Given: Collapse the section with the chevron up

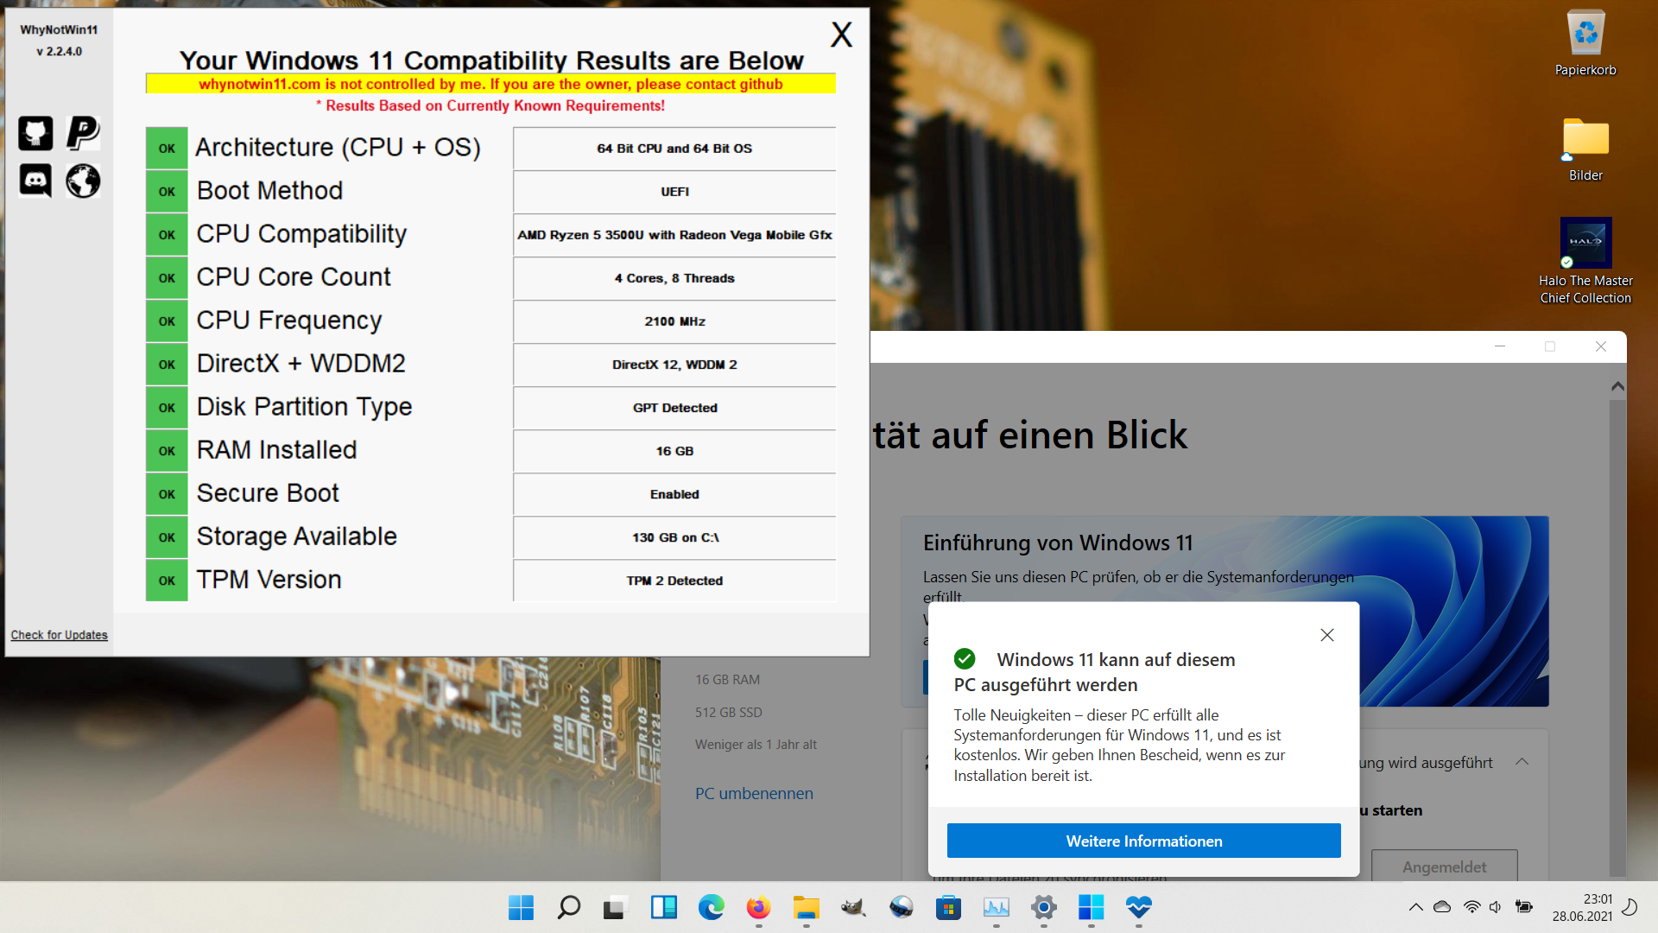Looking at the screenshot, I should point(1522,762).
